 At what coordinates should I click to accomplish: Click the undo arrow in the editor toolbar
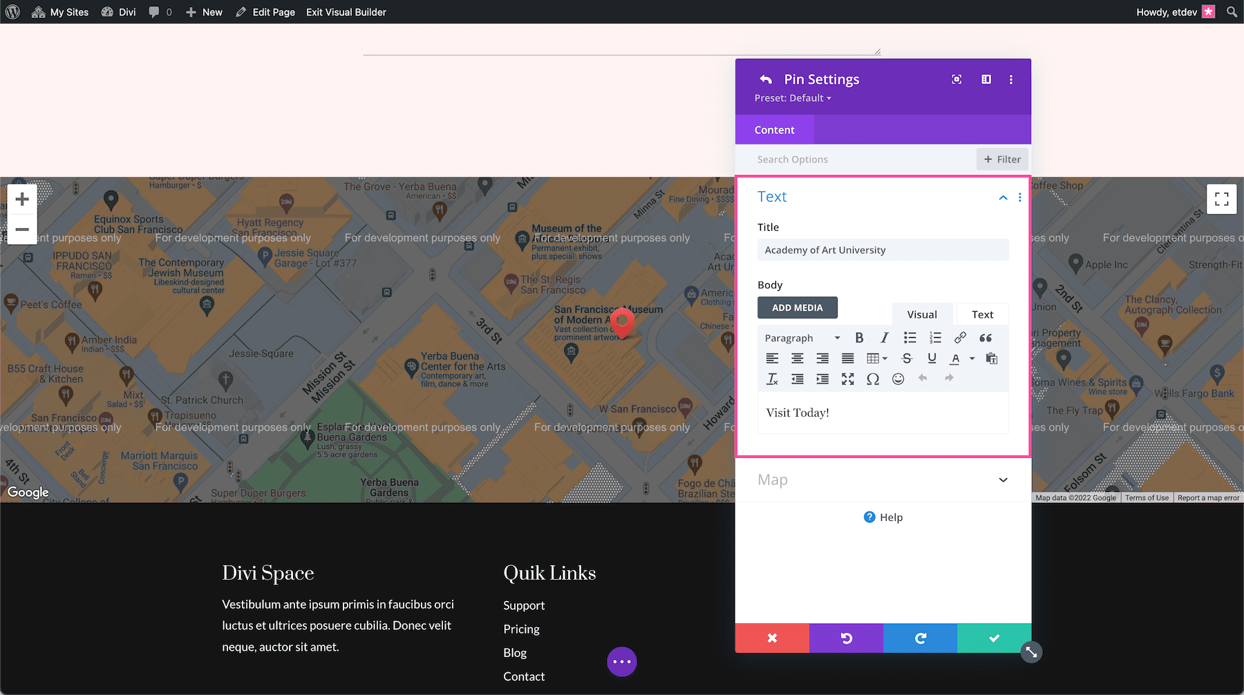point(923,379)
